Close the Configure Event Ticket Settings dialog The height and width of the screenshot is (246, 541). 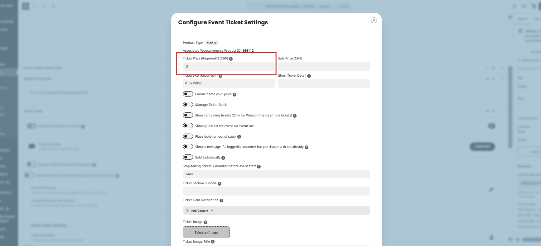pyautogui.click(x=374, y=20)
